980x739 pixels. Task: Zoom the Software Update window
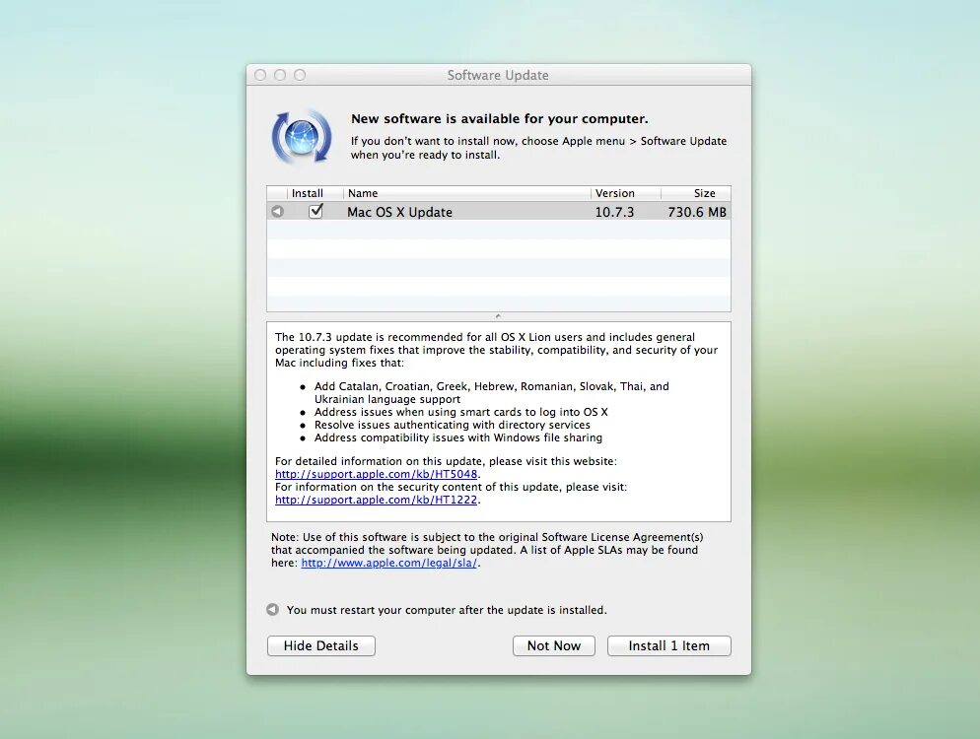click(300, 75)
